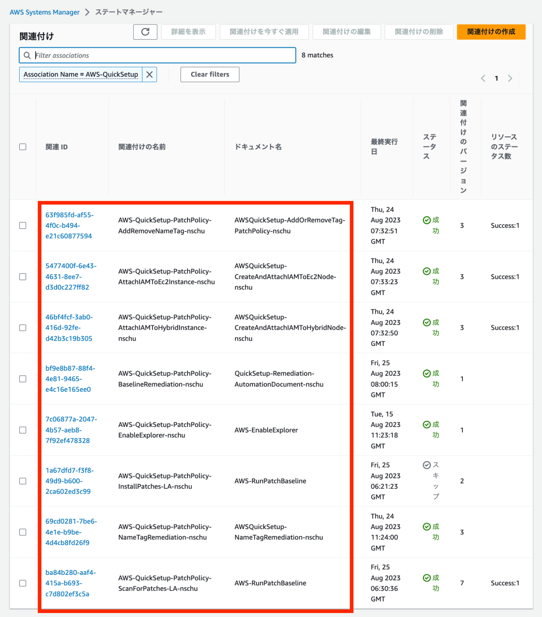
Task: Click the ステートマネージャー breadcrumb item
Action: pyautogui.click(x=128, y=12)
